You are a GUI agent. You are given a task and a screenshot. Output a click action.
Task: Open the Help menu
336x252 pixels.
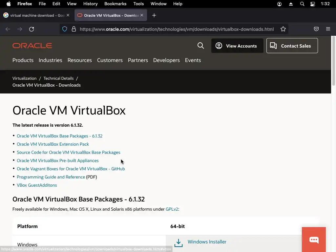[x=178, y=4]
